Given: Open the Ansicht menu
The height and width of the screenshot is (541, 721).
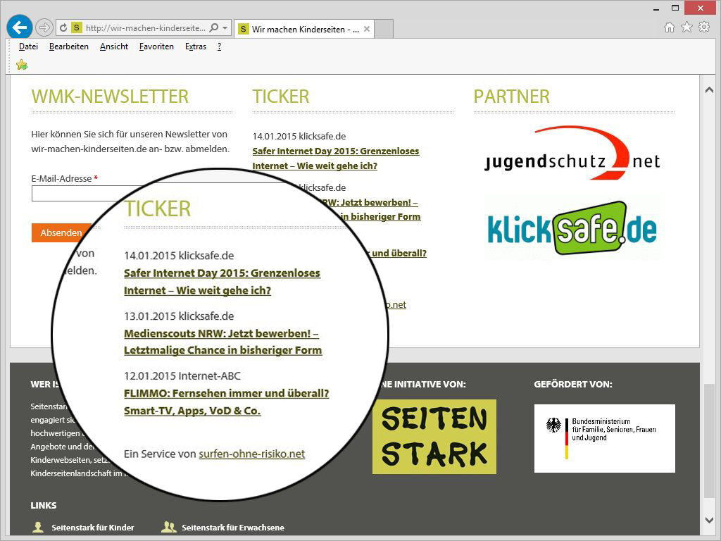Looking at the screenshot, I should pyautogui.click(x=114, y=46).
